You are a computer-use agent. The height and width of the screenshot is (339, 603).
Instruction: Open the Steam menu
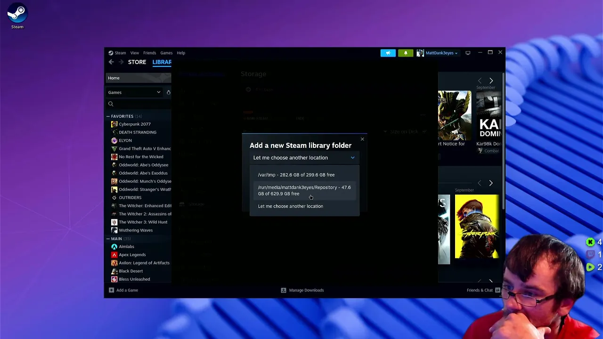point(120,53)
